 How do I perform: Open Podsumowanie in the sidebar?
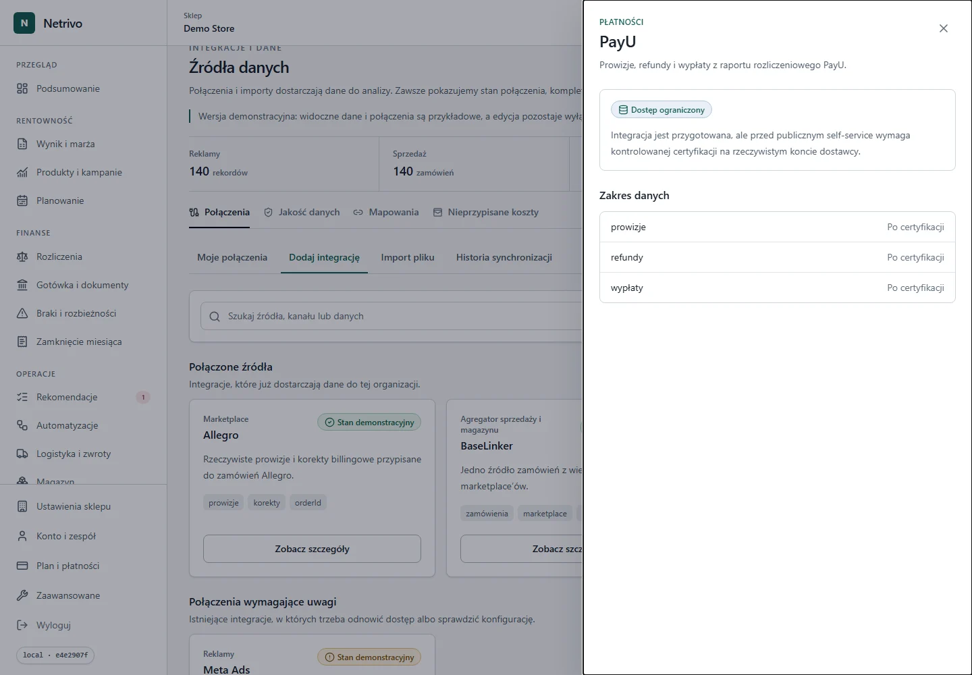pos(83,88)
